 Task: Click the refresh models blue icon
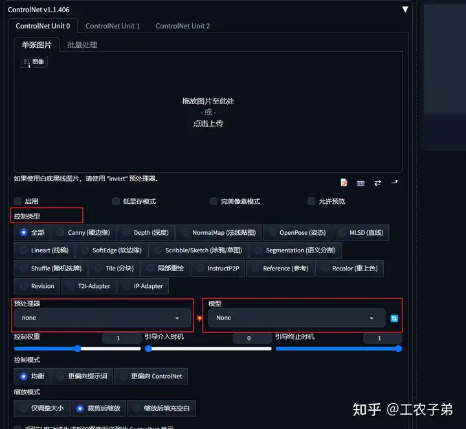(x=394, y=318)
